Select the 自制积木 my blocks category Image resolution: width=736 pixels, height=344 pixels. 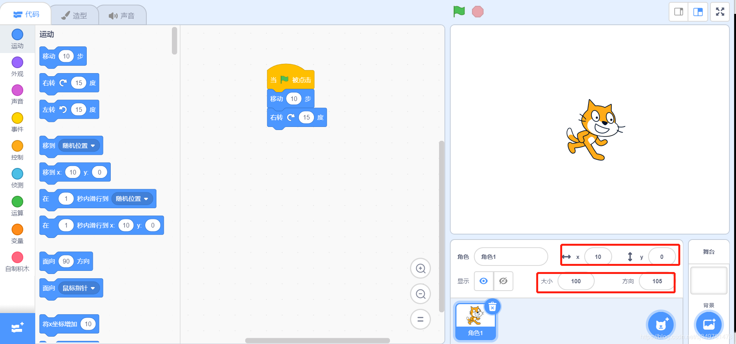[17, 262]
